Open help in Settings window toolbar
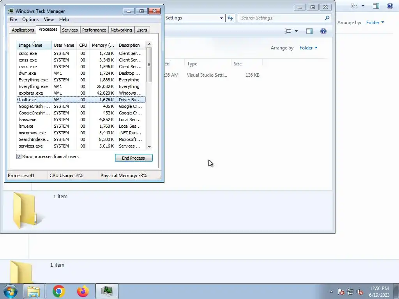The image size is (399, 299). tap(323, 31)
